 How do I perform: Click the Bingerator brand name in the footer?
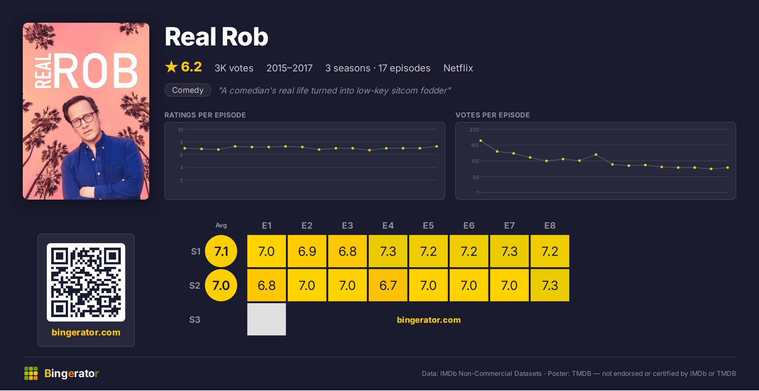click(x=71, y=373)
